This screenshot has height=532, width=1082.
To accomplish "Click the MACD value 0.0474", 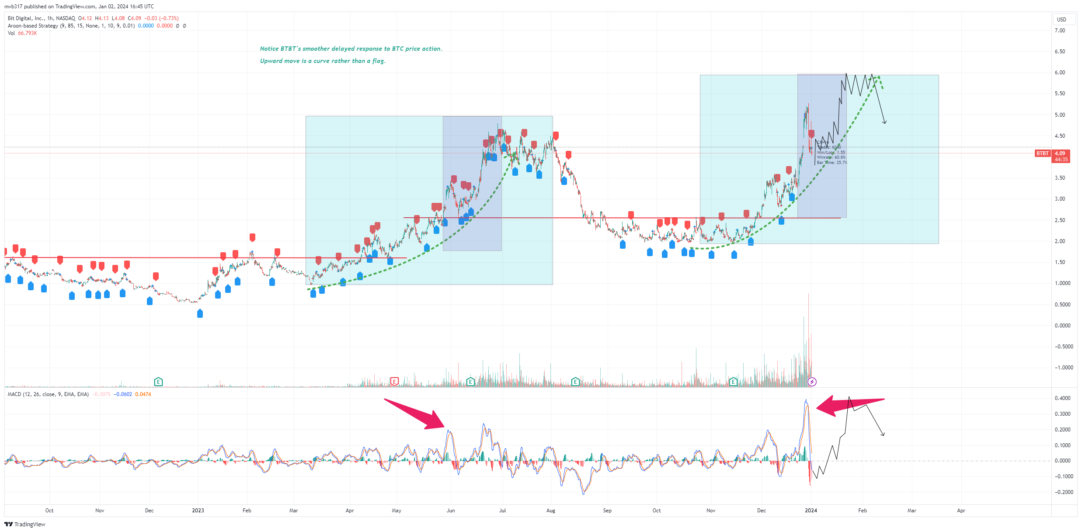I will click(x=143, y=394).
